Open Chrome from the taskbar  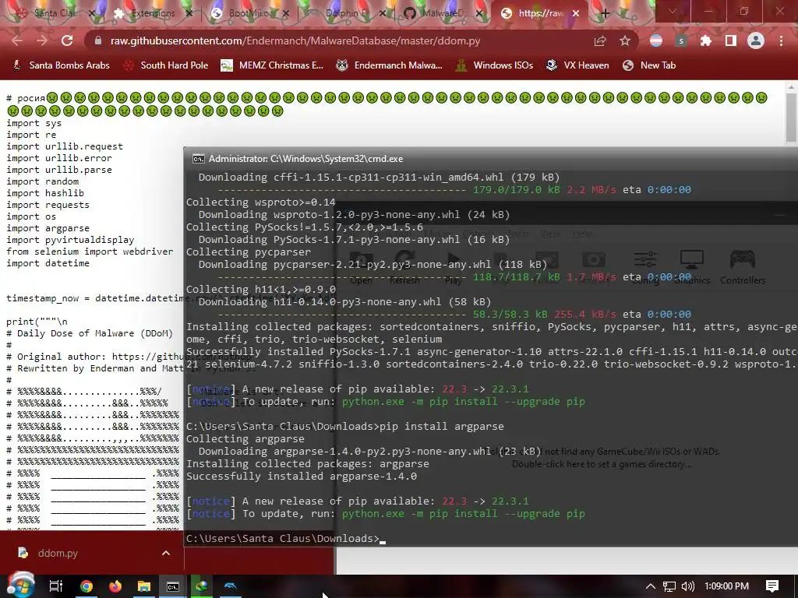tap(87, 586)
